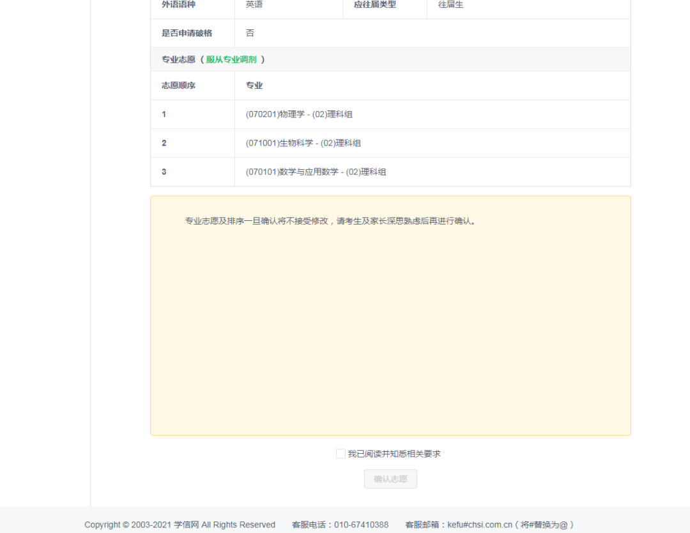Click the 外语语种 field labeled 英语

[254, 4]
